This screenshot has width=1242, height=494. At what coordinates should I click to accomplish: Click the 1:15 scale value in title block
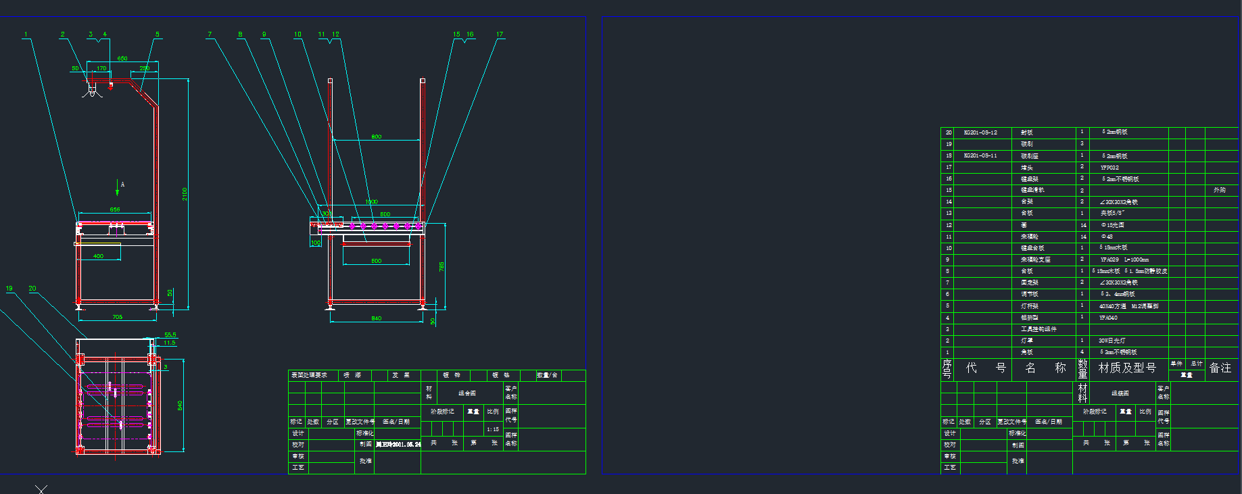(493, 429)
